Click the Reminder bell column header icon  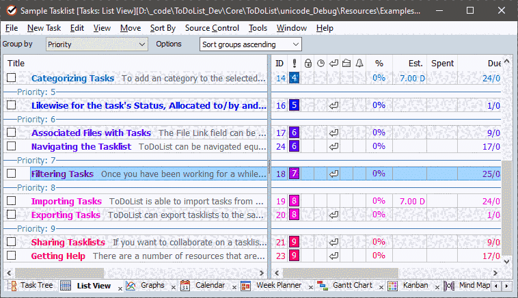click(359, 63)
